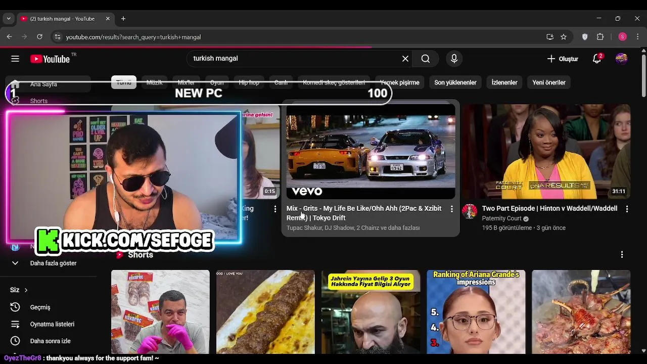Close the turkish mangal YouTube tab
Image resolution: width=647 pixels, height=364 pixels.
[x=108, y=19]
